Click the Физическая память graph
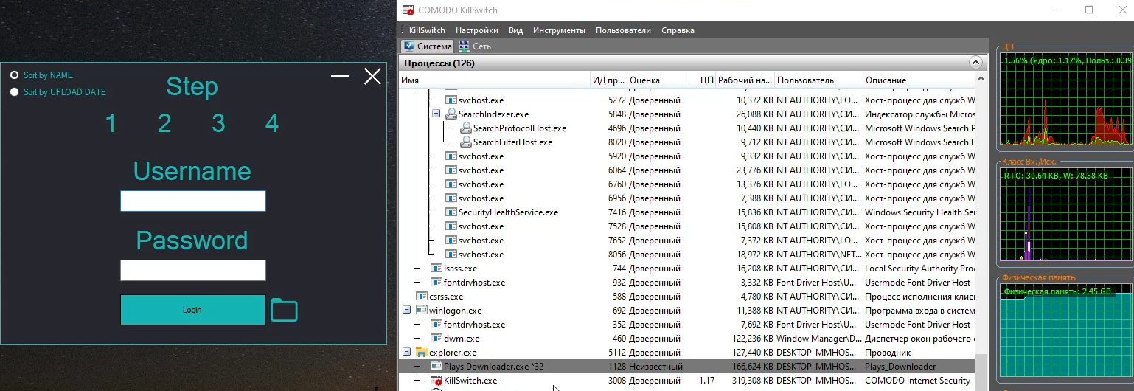 click(x=1066, y=332)
